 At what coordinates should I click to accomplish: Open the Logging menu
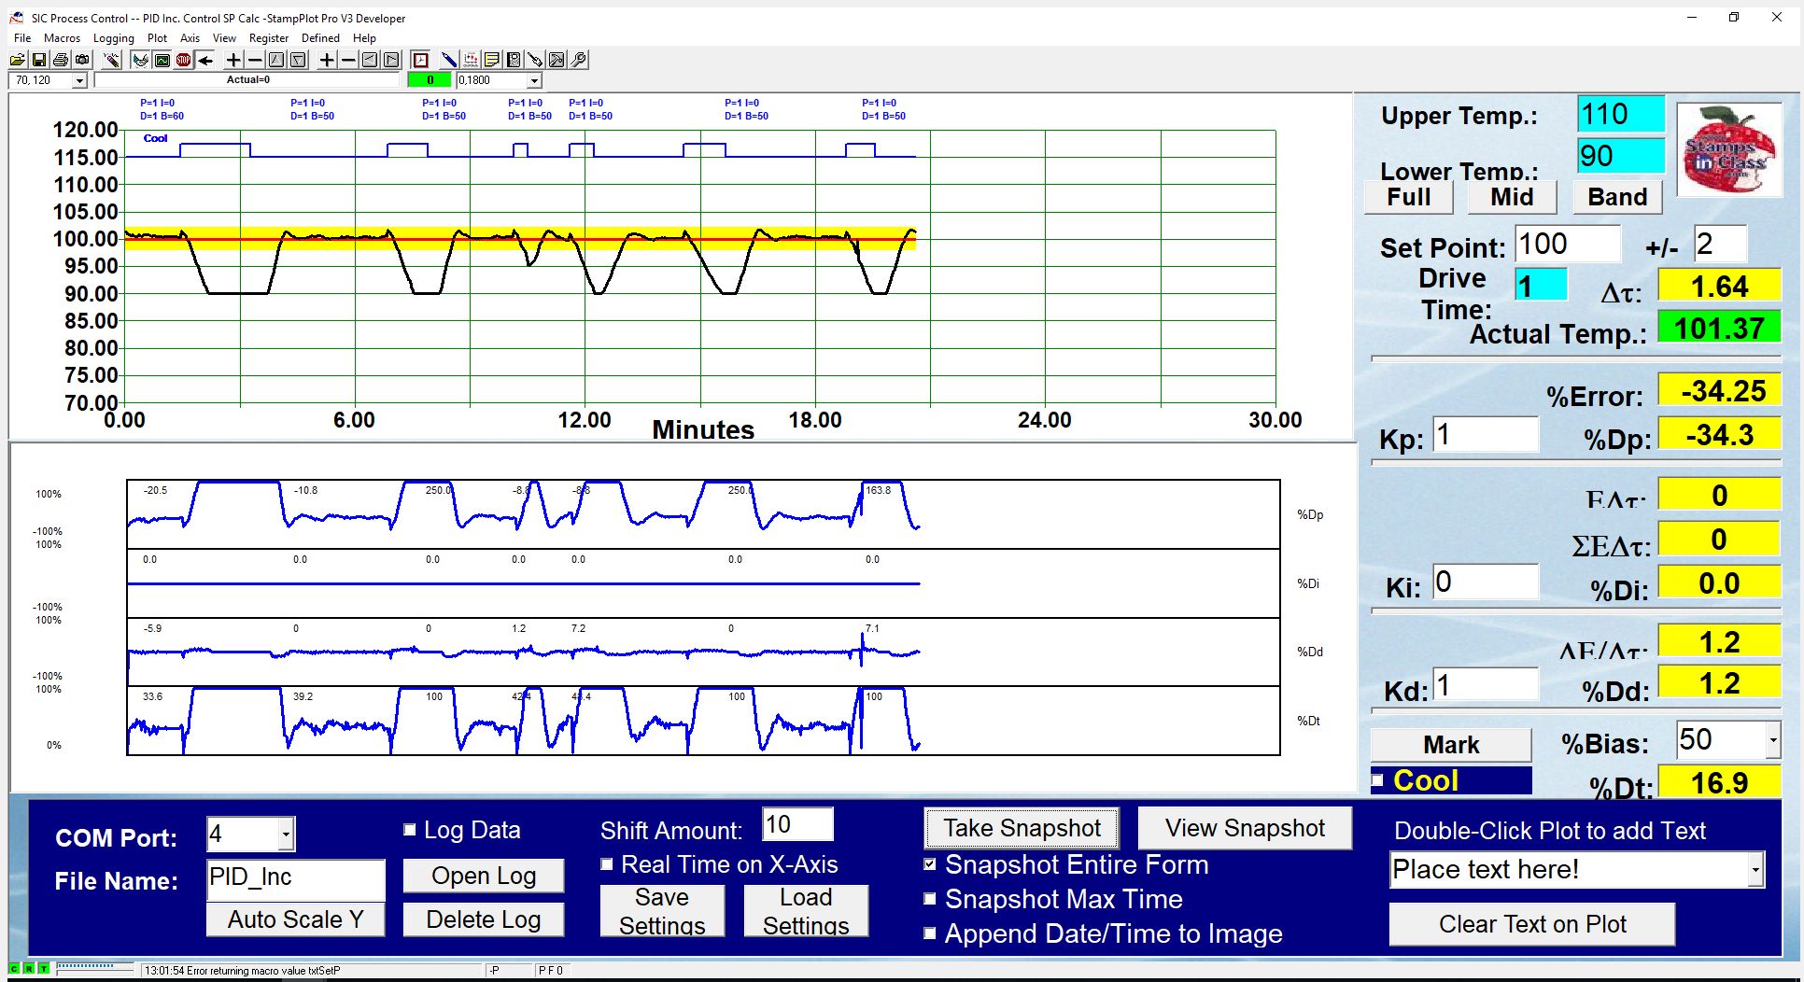113,38
